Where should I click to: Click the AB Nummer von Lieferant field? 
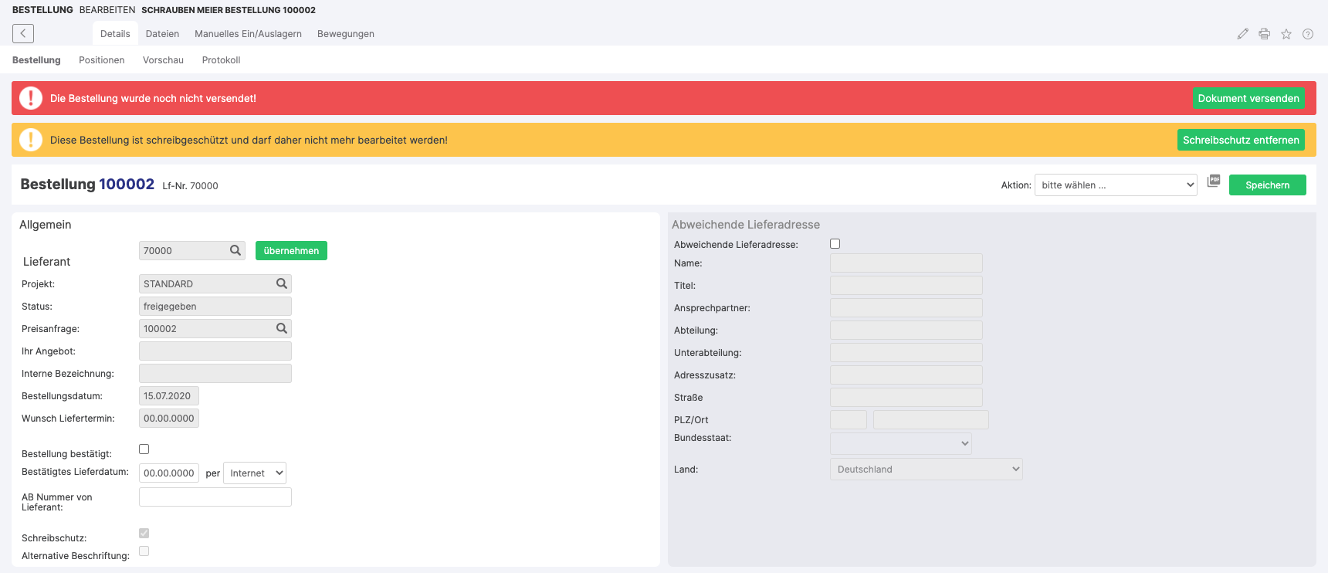[x=215, y=497]
